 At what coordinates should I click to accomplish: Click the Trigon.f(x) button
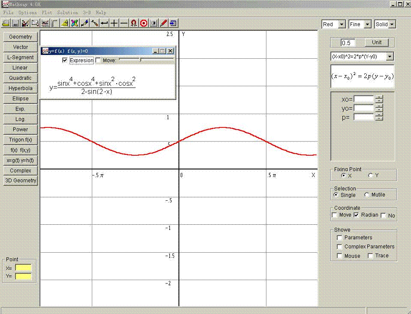pos(21,140)
